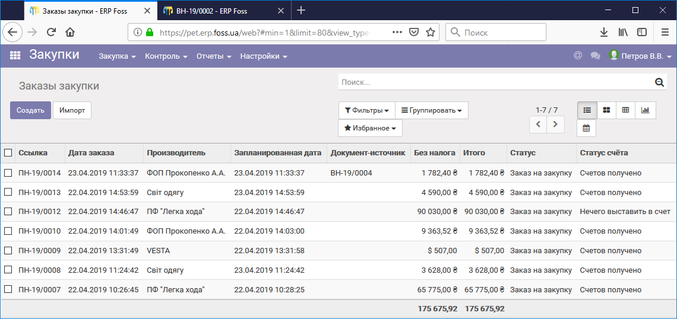677x319 pixels.
Task: Open the Отчеты menu dropdown
Action: pyautogui.click(x=214, y=56)
